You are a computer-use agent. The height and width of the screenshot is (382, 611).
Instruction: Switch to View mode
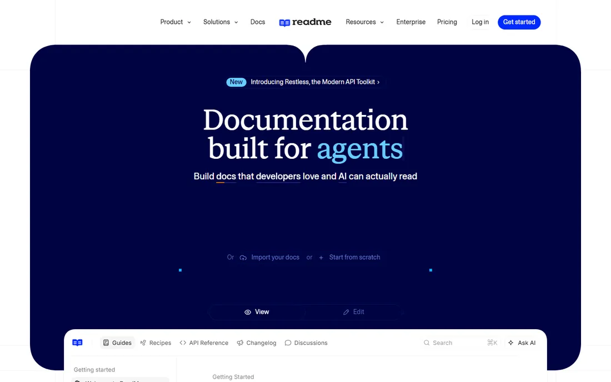pyautogui.click(x=257, y=312)
